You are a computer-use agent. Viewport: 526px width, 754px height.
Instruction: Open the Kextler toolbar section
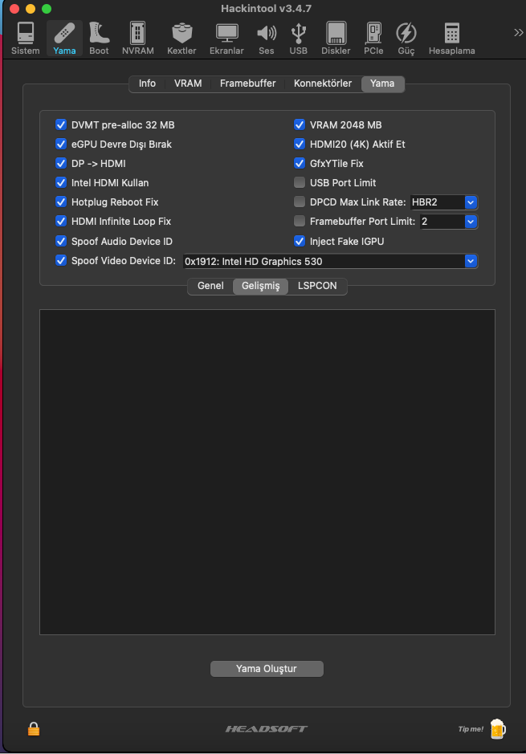181,39
